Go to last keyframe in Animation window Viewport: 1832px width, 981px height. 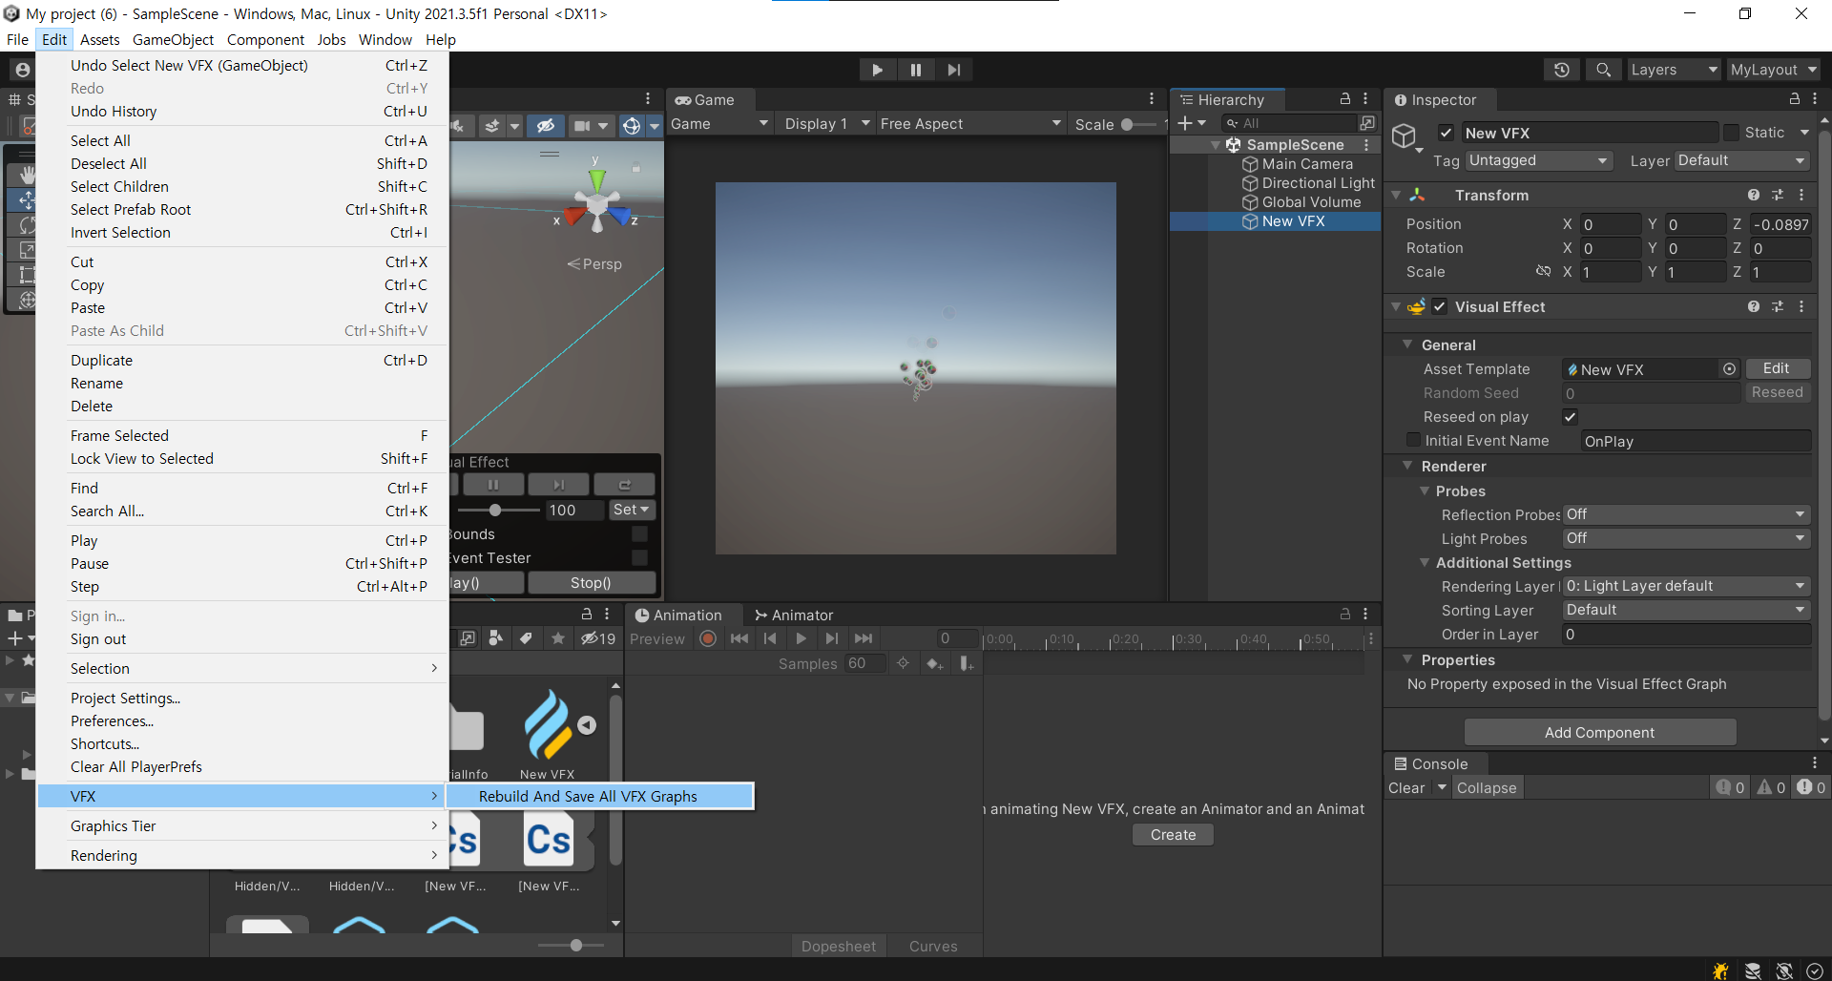[863, 638]
